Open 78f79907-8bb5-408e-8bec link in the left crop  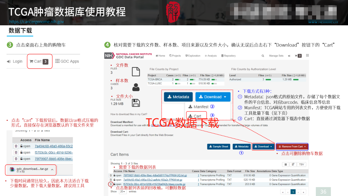click(54, 159)
